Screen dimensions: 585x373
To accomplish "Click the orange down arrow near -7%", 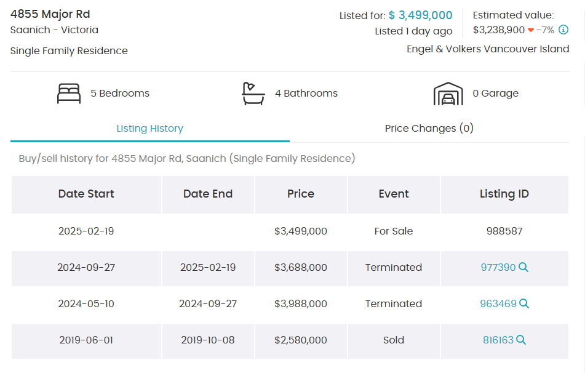I will 531,30.
